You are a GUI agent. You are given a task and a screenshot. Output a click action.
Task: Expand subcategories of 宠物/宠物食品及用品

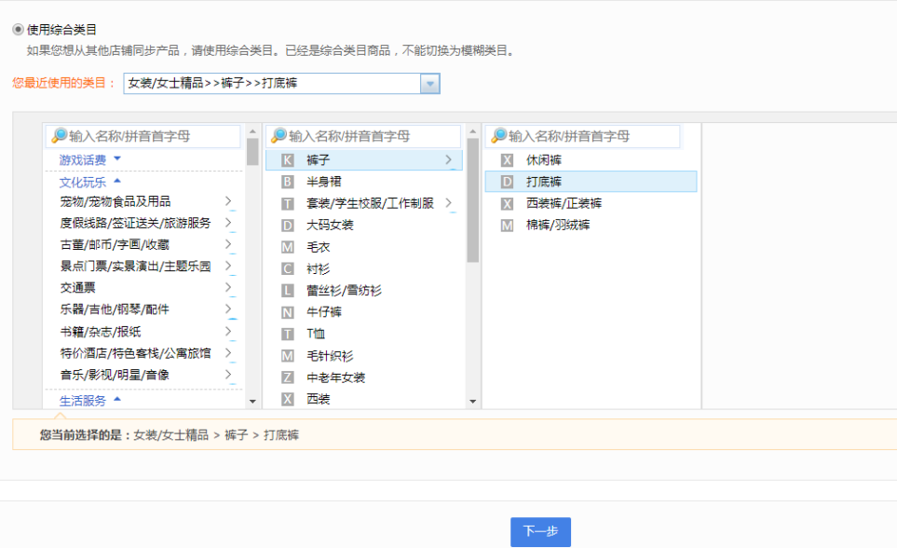(x=229, y=202)
